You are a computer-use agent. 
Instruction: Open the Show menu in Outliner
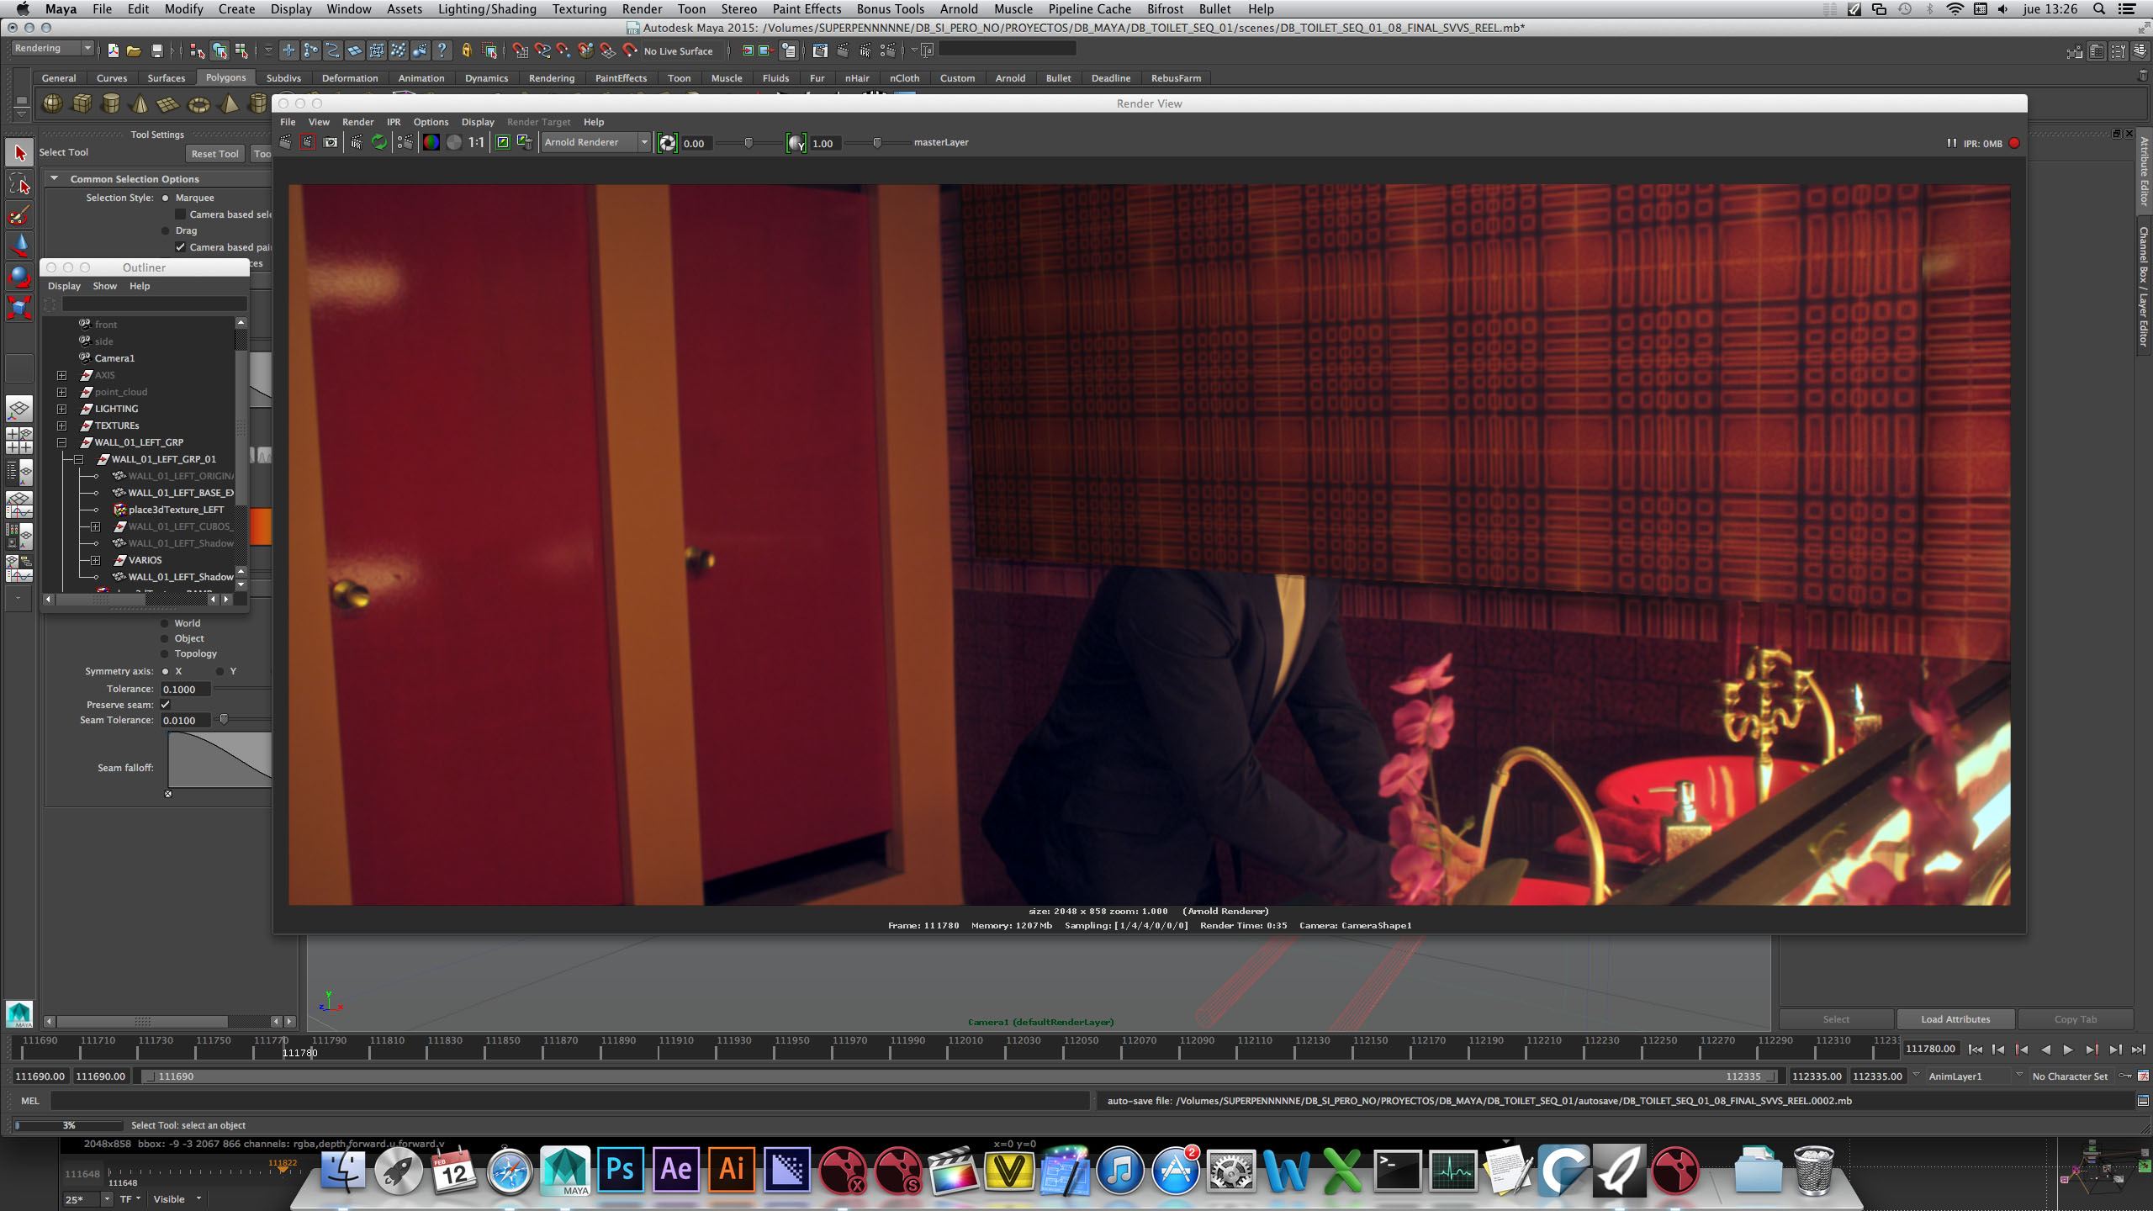[x=104, y=286]
